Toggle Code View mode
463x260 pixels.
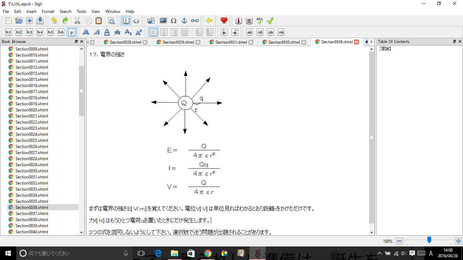coord(136,21)
